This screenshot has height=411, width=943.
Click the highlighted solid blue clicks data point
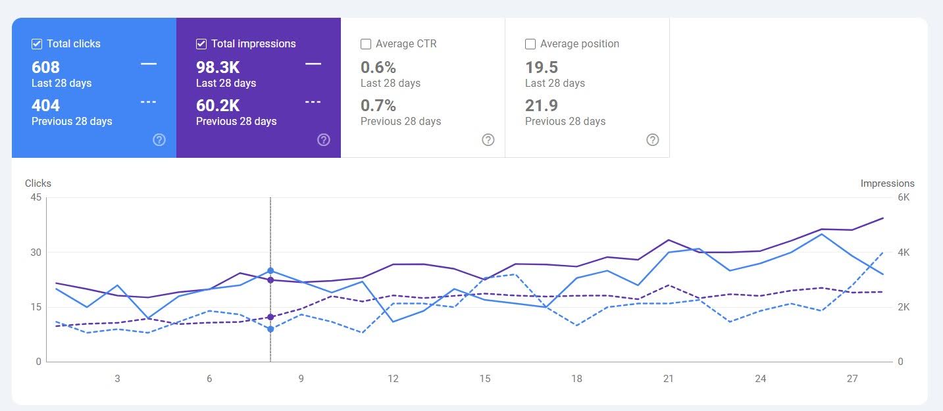click(x=270, y=271)
